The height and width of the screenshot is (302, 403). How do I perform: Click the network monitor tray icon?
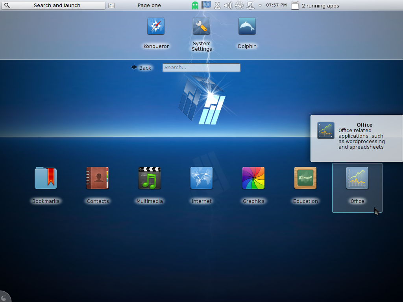coord(250,6)
